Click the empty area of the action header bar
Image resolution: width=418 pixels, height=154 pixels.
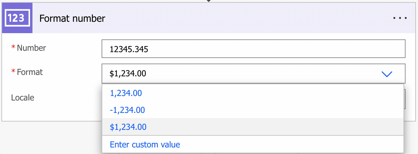coord(242,18)
